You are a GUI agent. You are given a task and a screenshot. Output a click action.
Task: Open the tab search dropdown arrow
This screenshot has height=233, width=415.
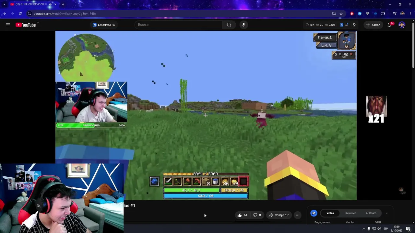[x=4, y=4]
